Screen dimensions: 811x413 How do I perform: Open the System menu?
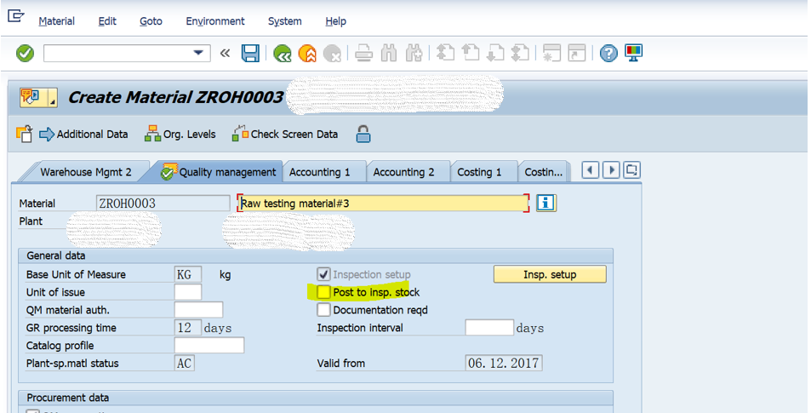[284, 21]
